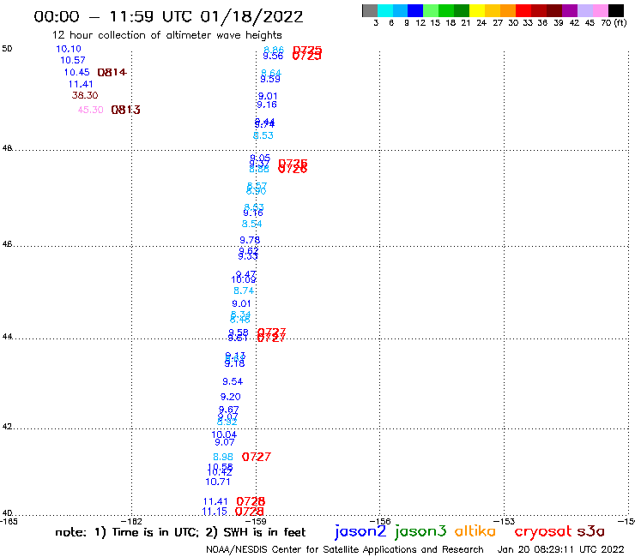Select the orange 'altika' satellite label

475,531
